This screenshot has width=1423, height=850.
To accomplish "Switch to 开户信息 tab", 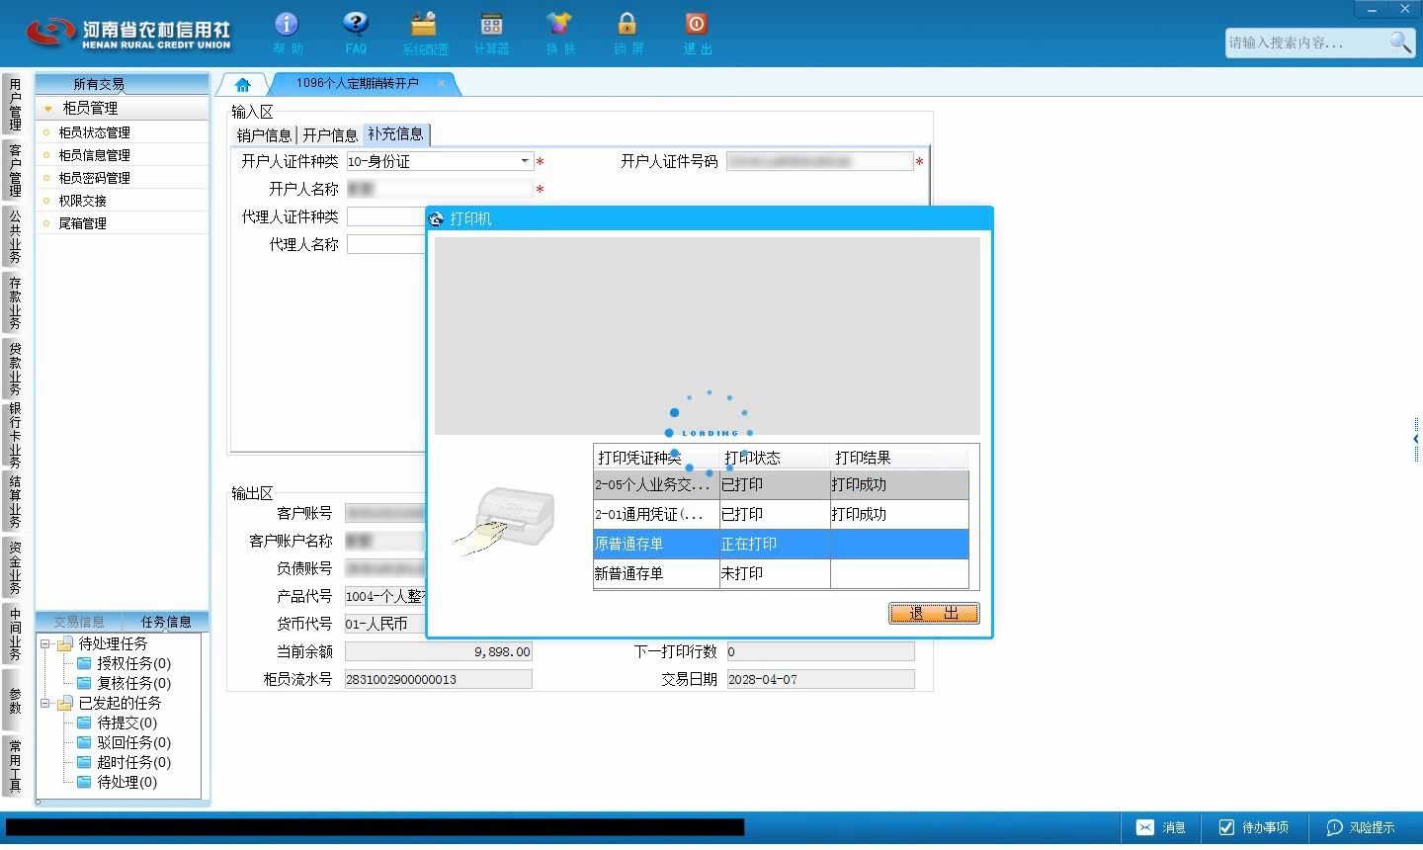I will coord(330,135).
